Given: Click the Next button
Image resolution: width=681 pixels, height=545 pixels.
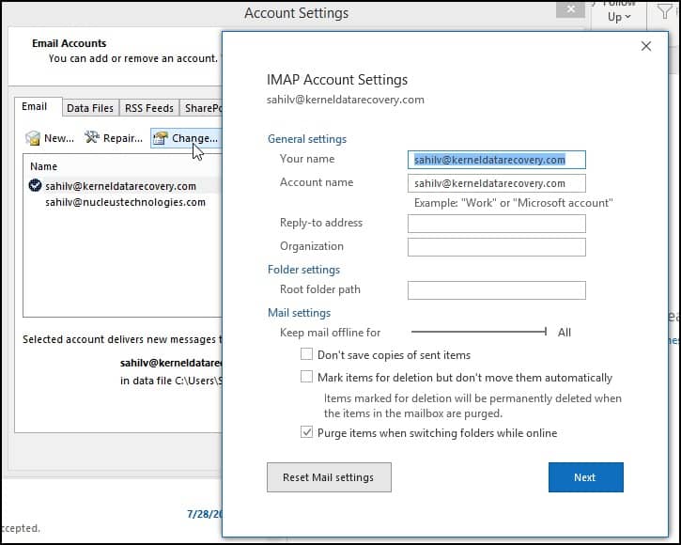Looking at the screenshot, I should [585, 477].
